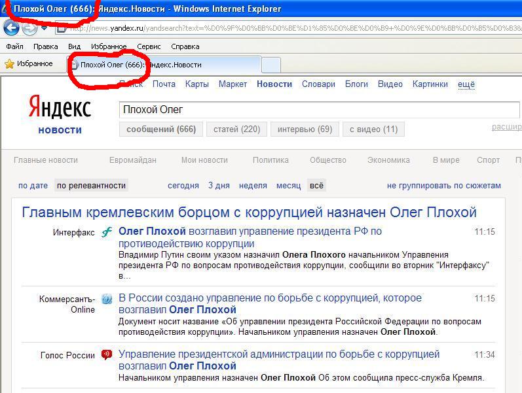Select the Новости service link

click(x=274, y=84)
